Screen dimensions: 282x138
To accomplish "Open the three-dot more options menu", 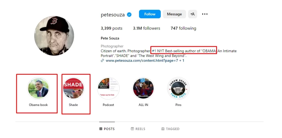I will 205,14.
